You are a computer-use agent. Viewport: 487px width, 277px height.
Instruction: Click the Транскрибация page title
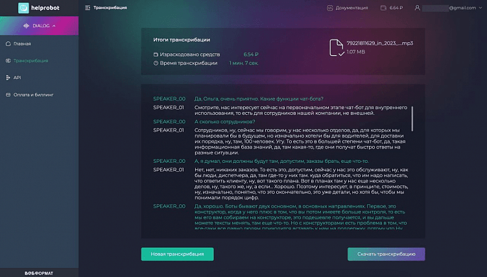click(110, 8)
